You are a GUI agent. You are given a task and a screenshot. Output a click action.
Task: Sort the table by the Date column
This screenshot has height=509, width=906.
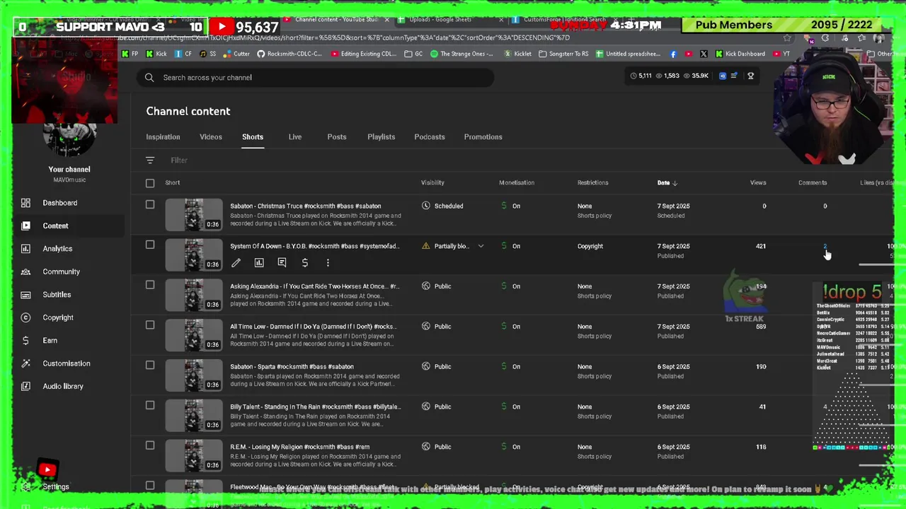coord(667,183)
